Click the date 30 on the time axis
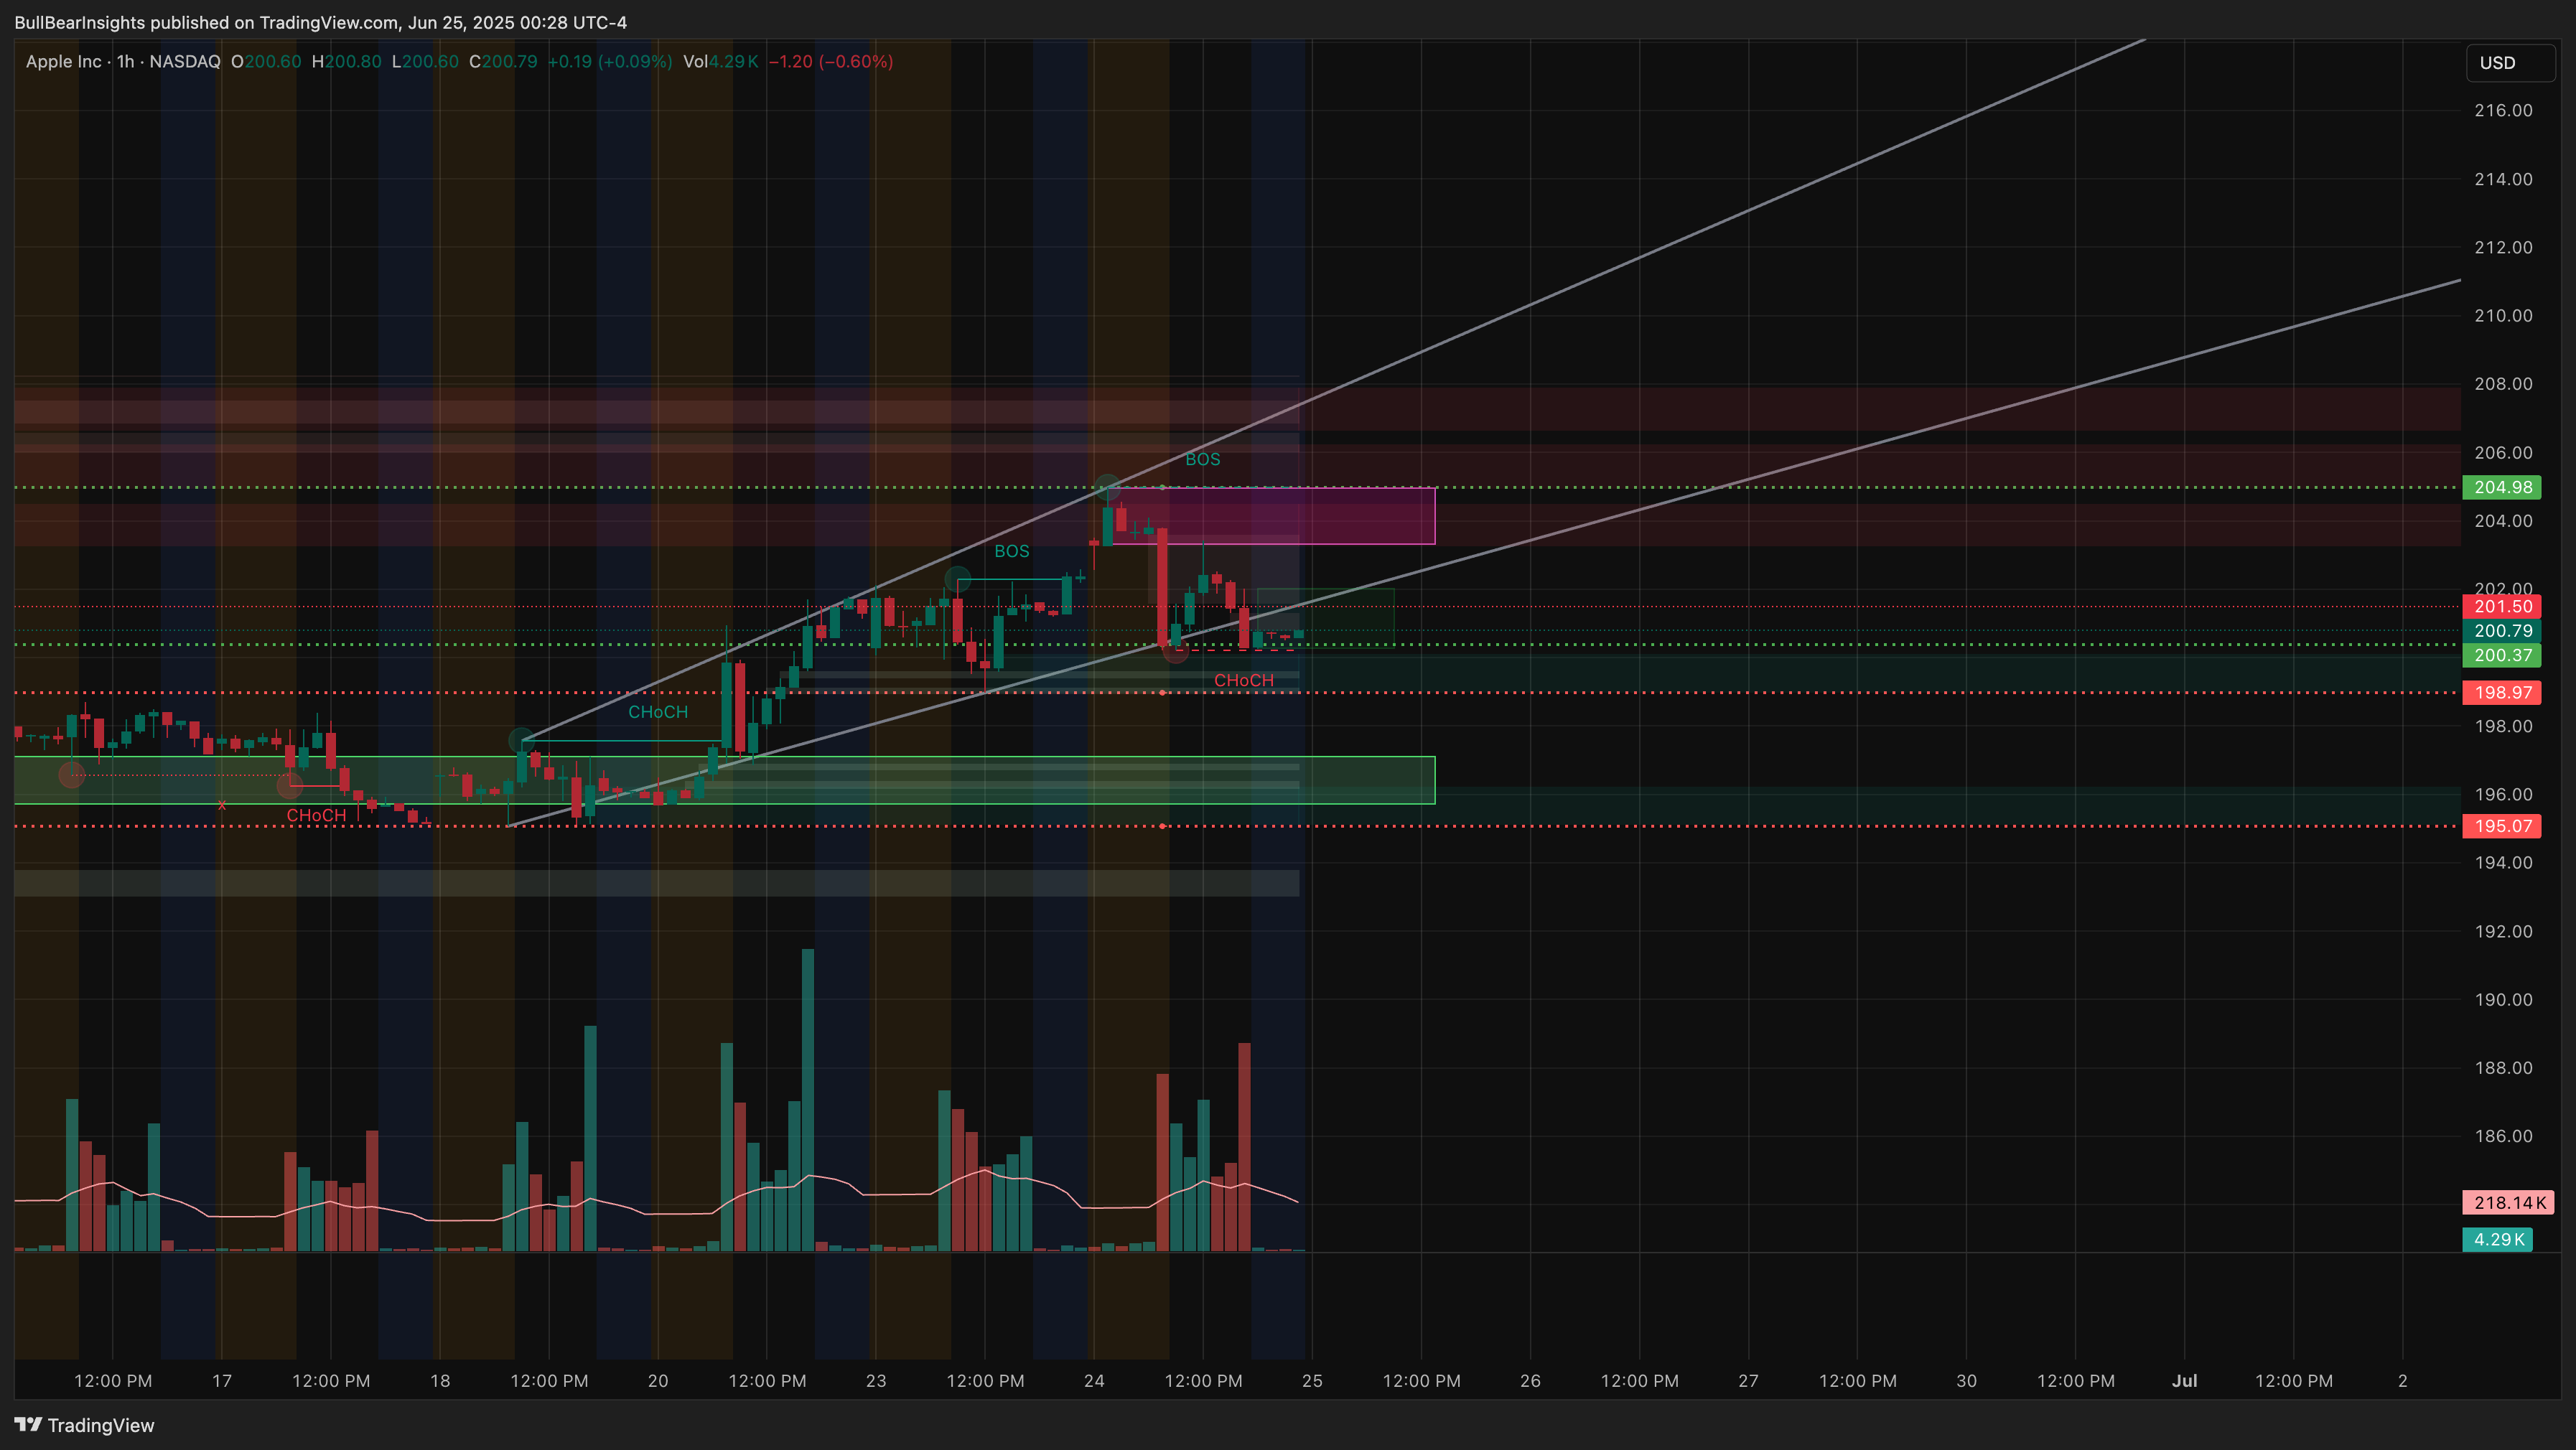2576x1450 pixels. [1966, 1380]
